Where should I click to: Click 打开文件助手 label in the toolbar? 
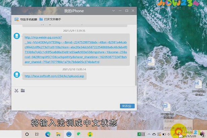(x=52, y=19)
